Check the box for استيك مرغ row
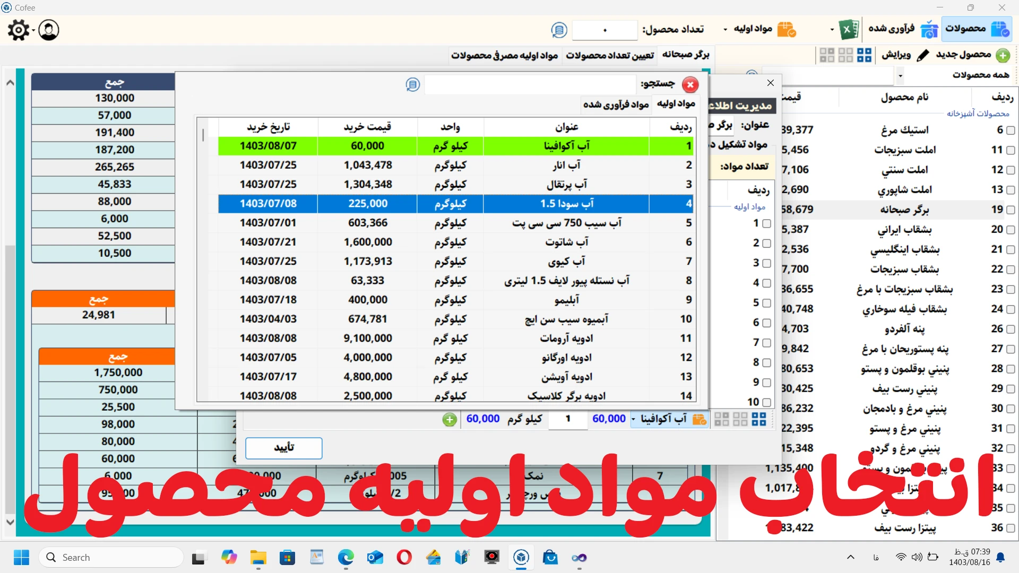Image resolution: width=1019 pixels, height=573 pixels. coord(1011,131)
